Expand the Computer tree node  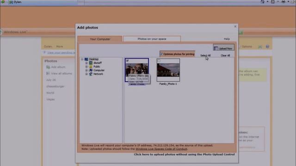point(86,70)
